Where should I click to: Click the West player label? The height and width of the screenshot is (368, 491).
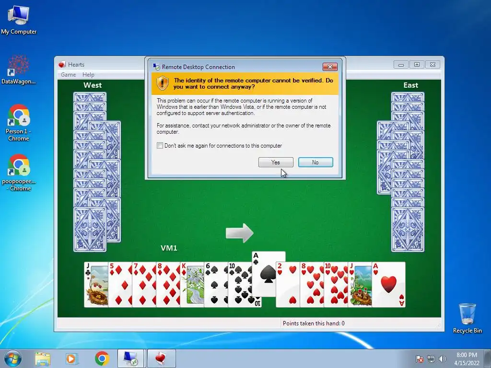[x=93, y=85]
